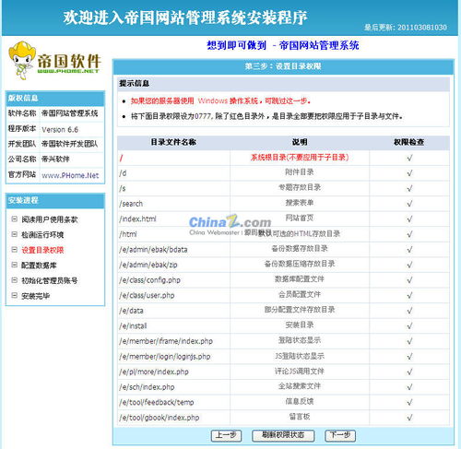The image size is (461, 449).
Task: Select the /index.html file name
Action: tap(137, 219)
